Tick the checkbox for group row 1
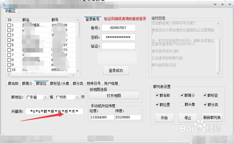Viewport: 234px width, 144px height. (x=9, y=25)
